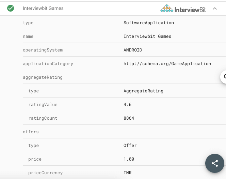Image resolution: width=226 pixels, height=179 pixels.
Task: Click the AggregateRating type value
Action: point(143,91)
